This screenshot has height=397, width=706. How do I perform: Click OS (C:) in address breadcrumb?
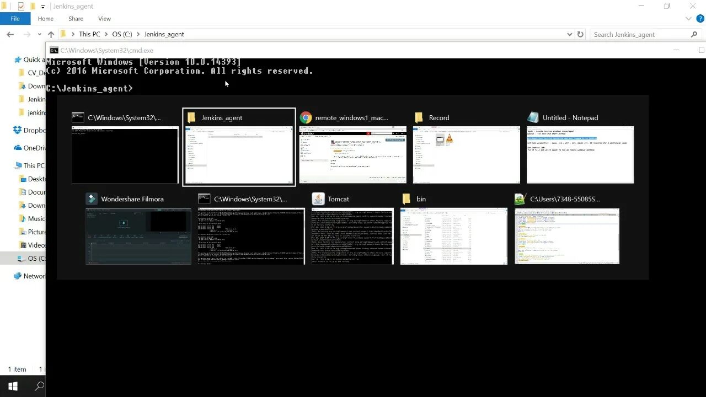pyautogui.click(x=122, y=34)
